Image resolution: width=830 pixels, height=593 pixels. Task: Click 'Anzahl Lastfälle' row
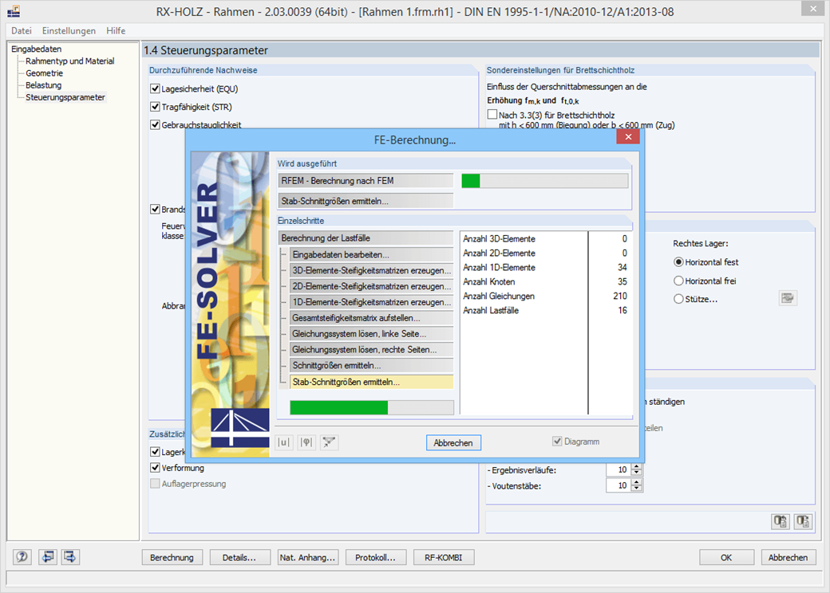click(544, 310)
